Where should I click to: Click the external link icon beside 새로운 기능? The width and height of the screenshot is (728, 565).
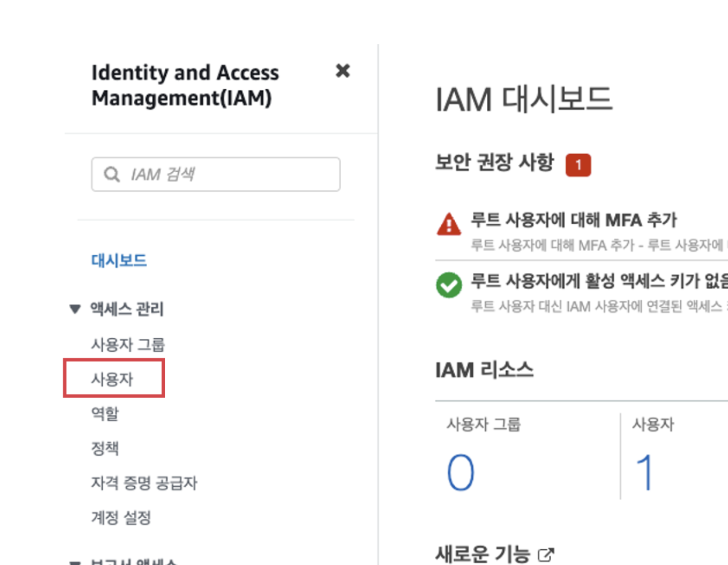[546, 555]
